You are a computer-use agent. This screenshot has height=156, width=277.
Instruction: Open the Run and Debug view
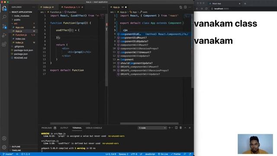(4, 35)
